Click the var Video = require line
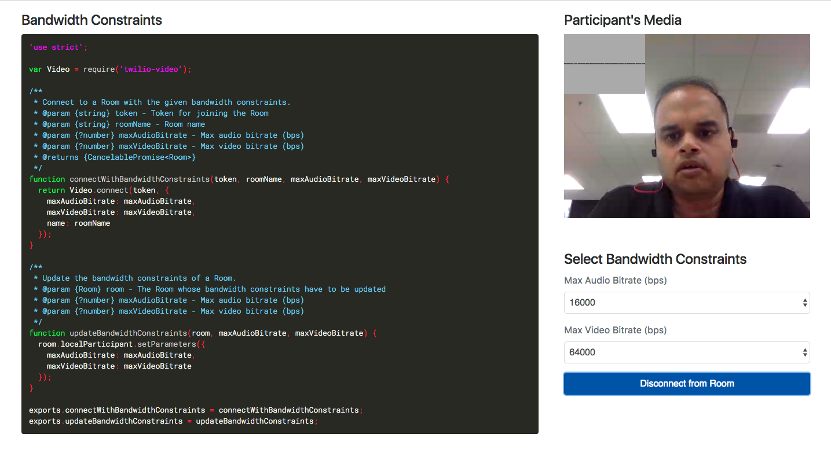Viewport: 831px width, 452px height. point(110,69)
